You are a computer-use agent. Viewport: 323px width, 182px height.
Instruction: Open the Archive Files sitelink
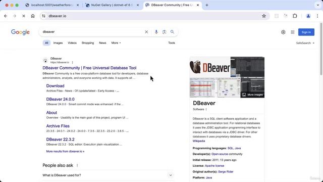(x=58, y=126)
